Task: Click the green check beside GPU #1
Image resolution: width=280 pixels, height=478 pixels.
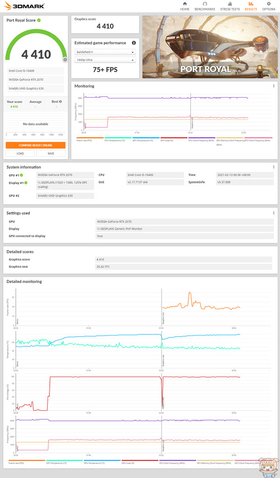Action: [21, 176]
